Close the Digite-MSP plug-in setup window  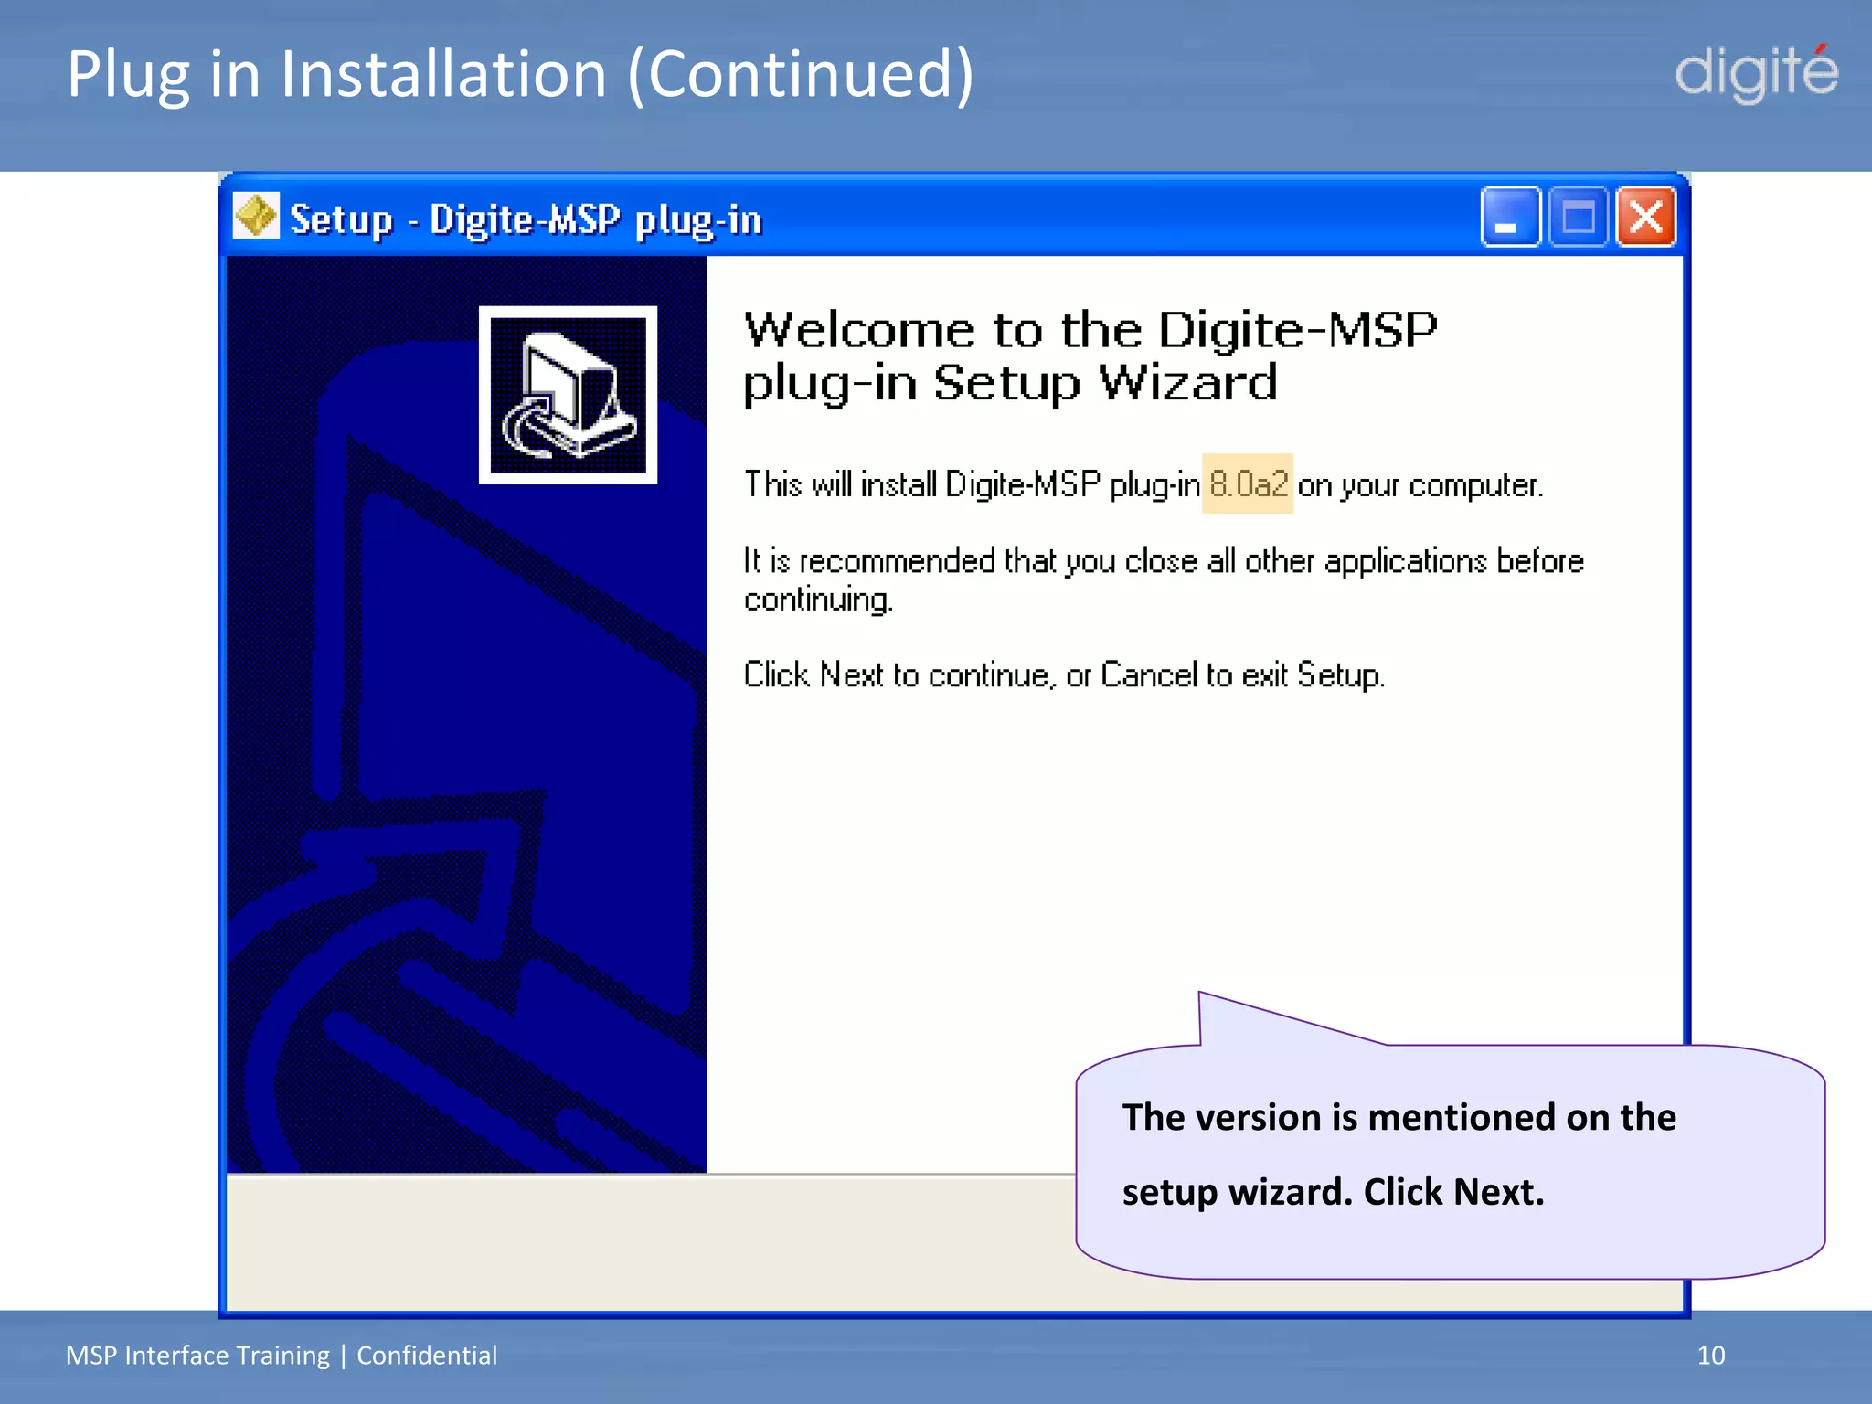click(x=1646, y=218)
